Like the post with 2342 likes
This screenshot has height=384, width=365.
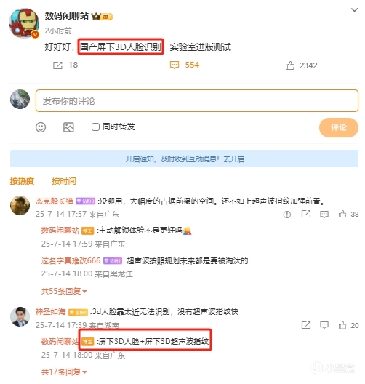[x=290, y=65]
